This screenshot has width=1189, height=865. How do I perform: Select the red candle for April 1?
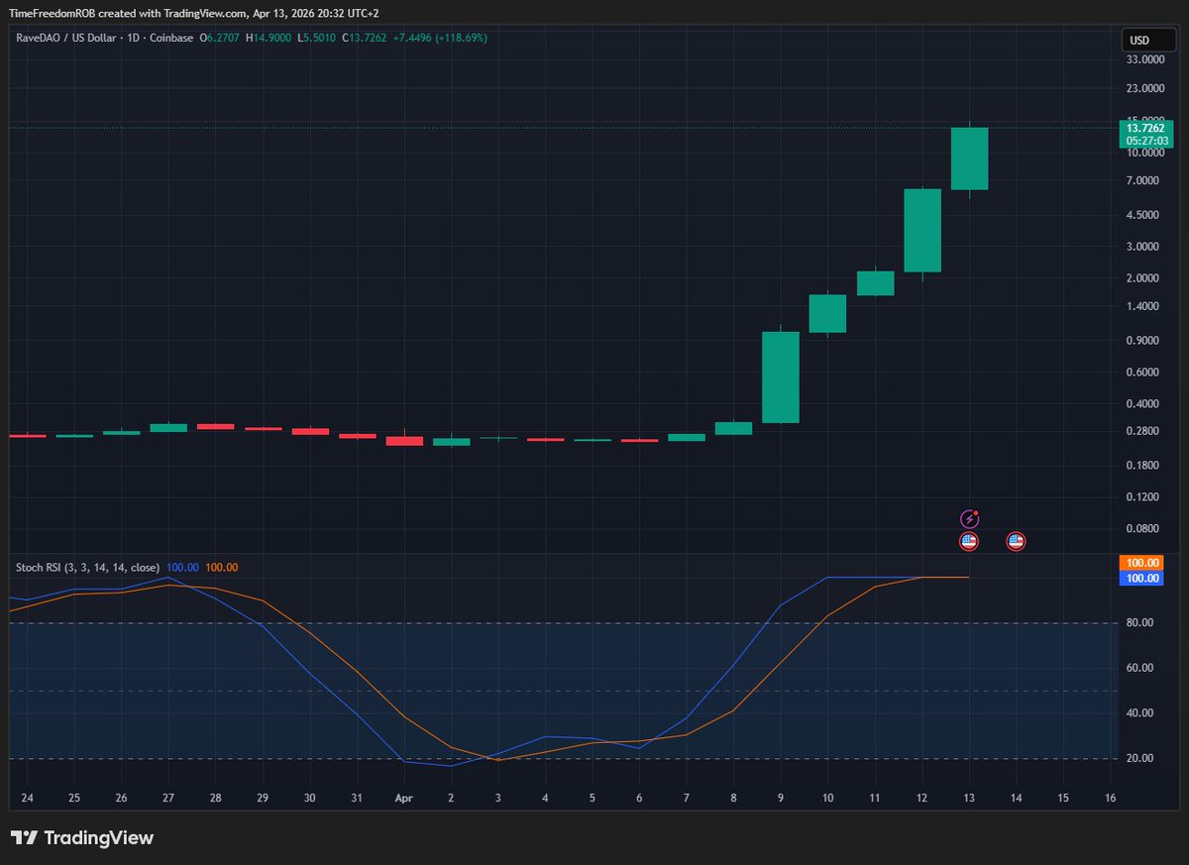pos(404,440)
